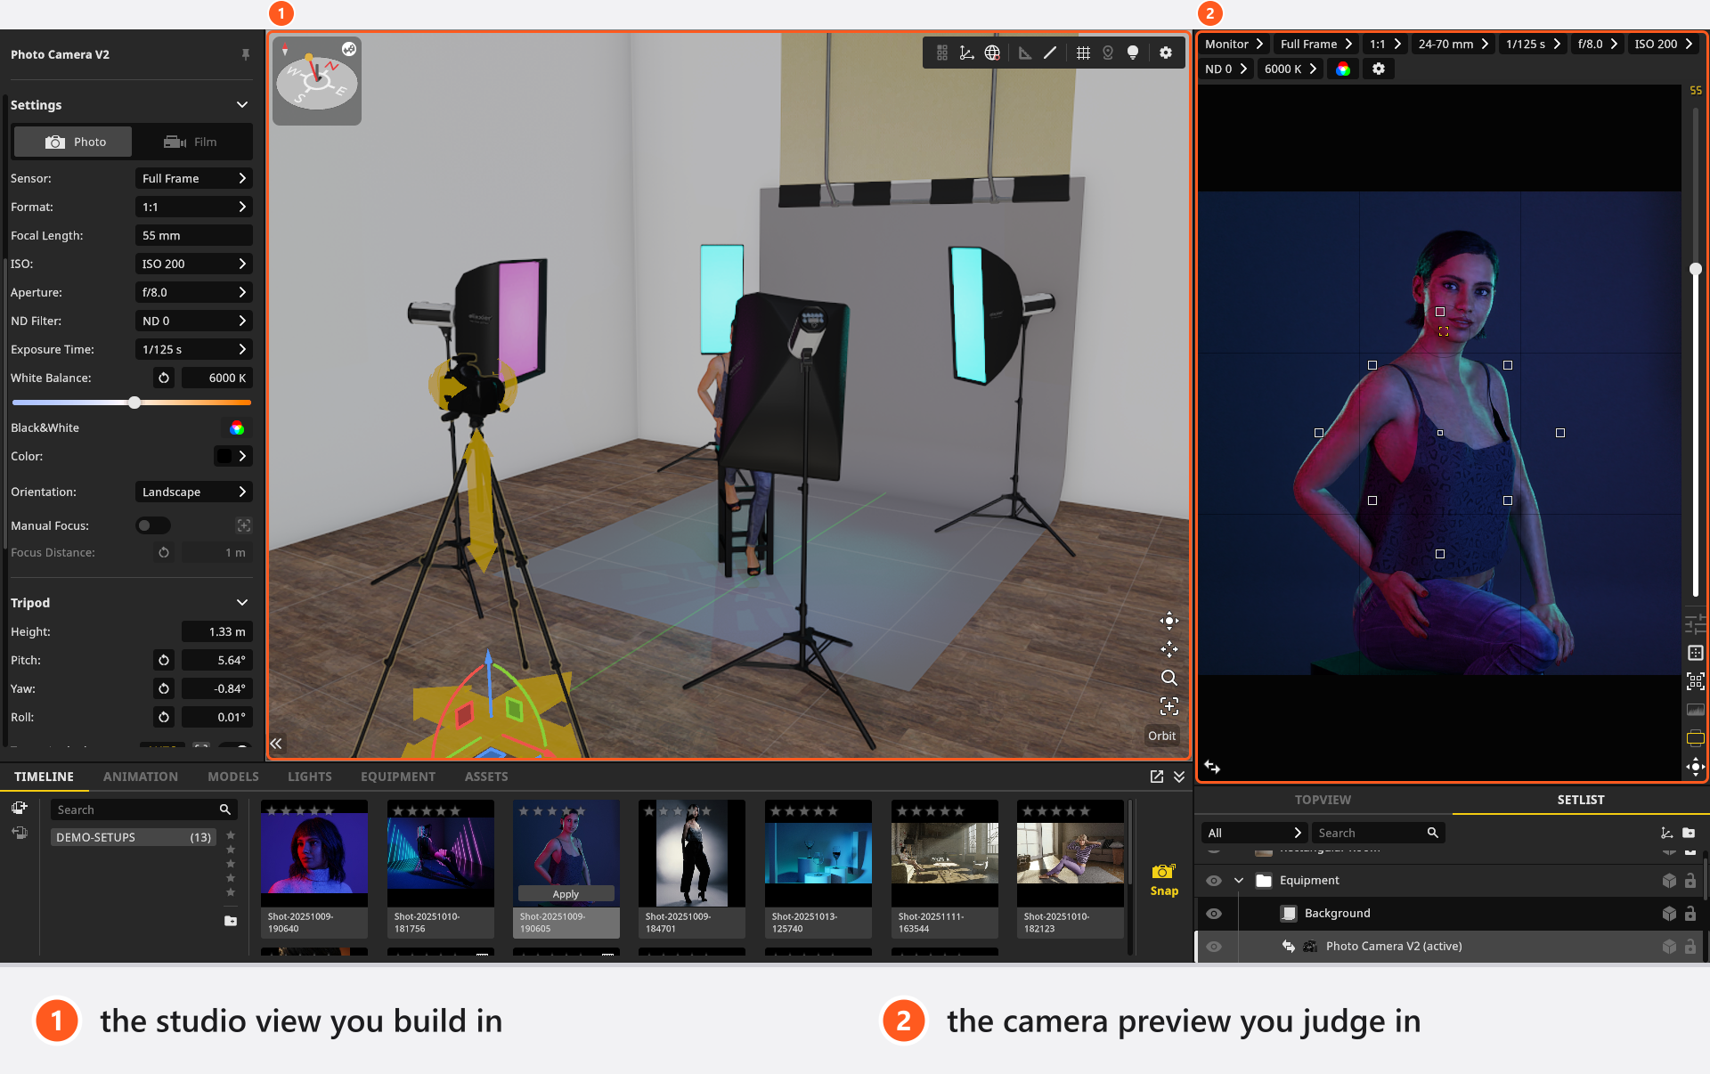Toggle histogram icon in camera preview sidebar
Image resolution: width=1710 pixels, height=1074 pixels.
point(1696,710)
